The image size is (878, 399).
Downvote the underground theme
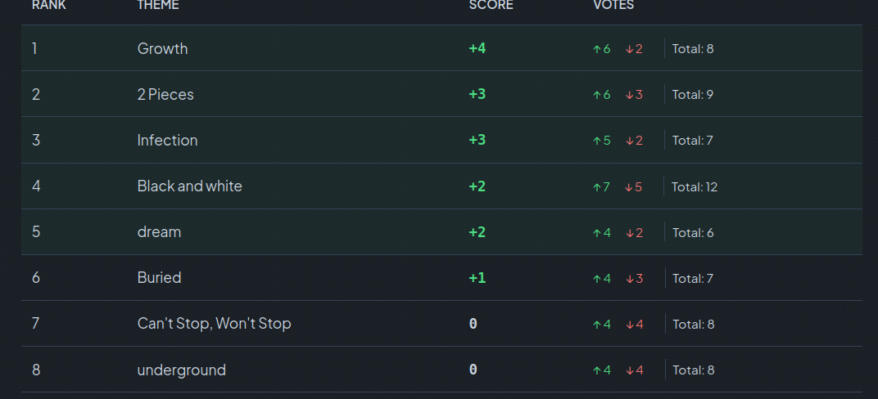tap(629, 370)
